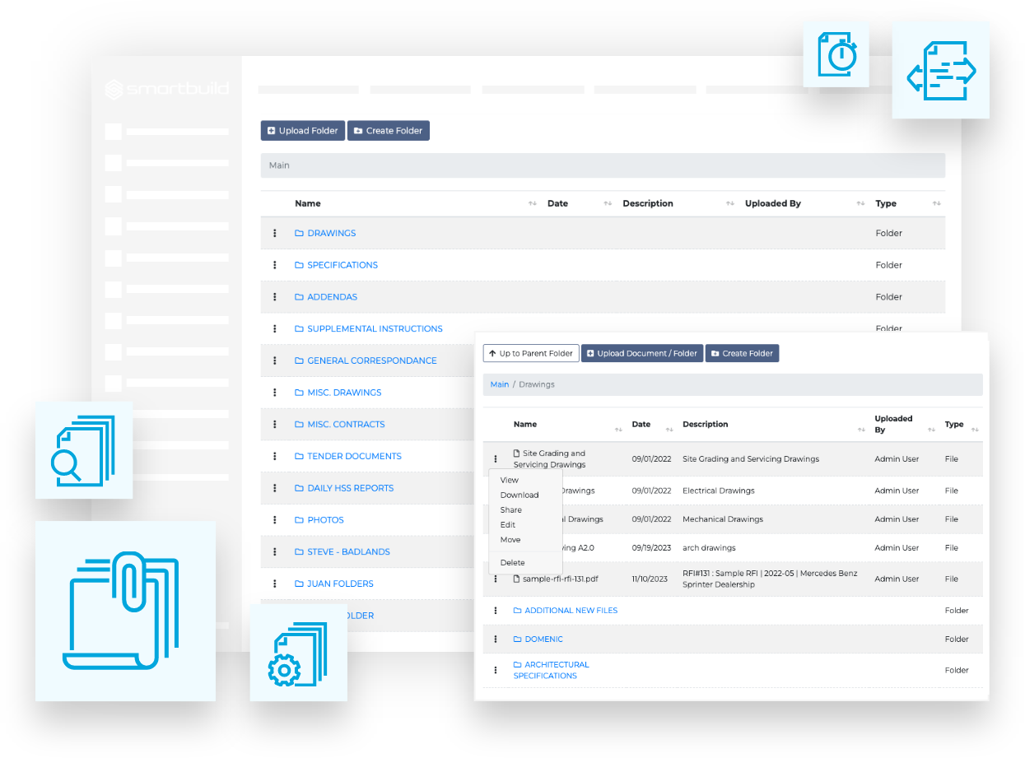The width and height of the screenshot is (1025, 758).
Task: Click Upload Document / Folder button
Action: click(x=642, y=353)
